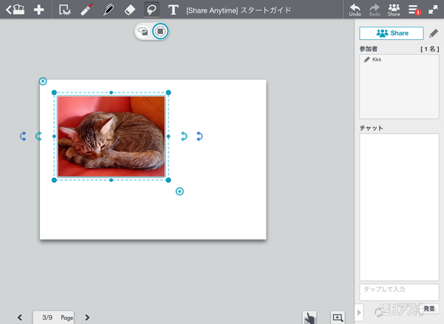The height and width of the screenshot is (324, 444).
Task: Open the list menu with notification badge
Action: [414, 10]
